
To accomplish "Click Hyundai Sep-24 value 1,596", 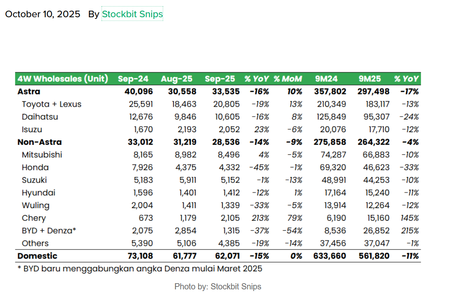I will [142, 193].
